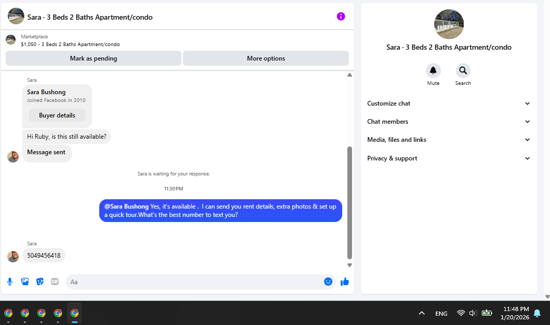Mute the conversation with bell icon
Image resolution: width=550 pixels, height=325 pixels.
coord(433,70)
